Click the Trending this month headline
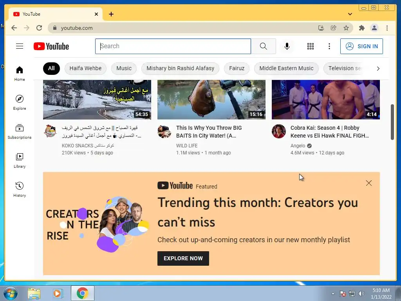Screen dimensions: 401x301 (258, 212)
